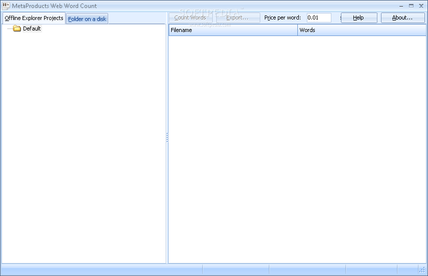
Task: Switch to Offline Explorer Projects tab
Action: 34,18
